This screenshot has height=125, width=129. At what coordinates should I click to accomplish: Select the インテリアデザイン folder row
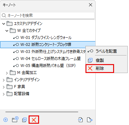(48, 80)
